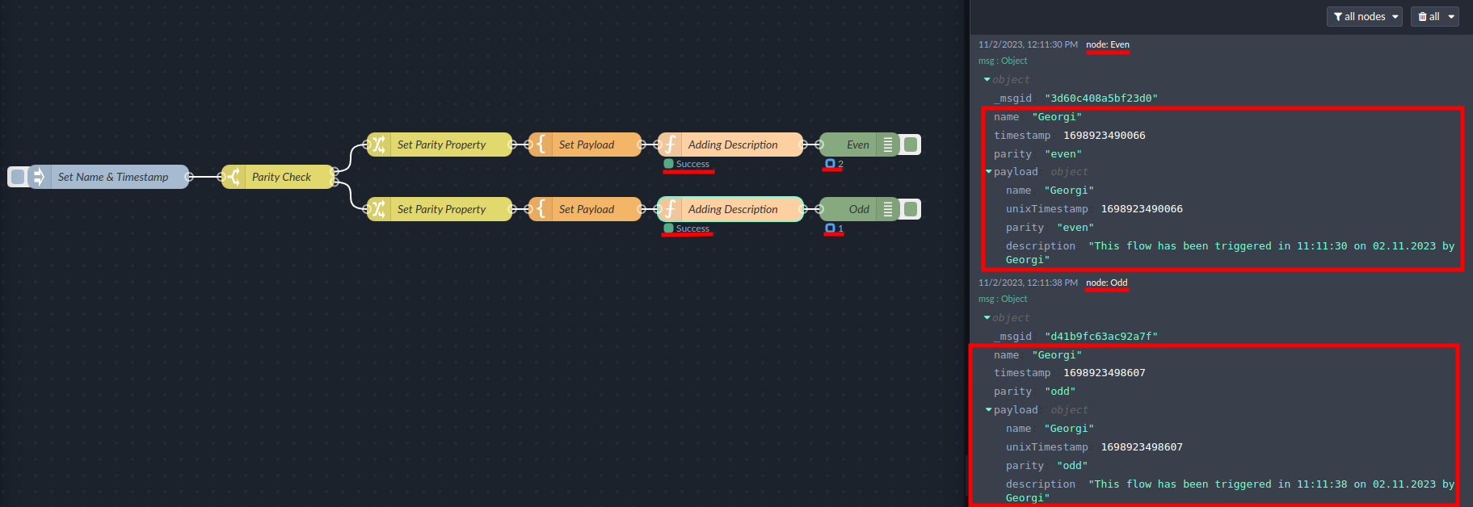The image size is (1473, 507).
Task: Click the inject arrow icon on Set Name & Timestamp
Action: pos(39,177)
